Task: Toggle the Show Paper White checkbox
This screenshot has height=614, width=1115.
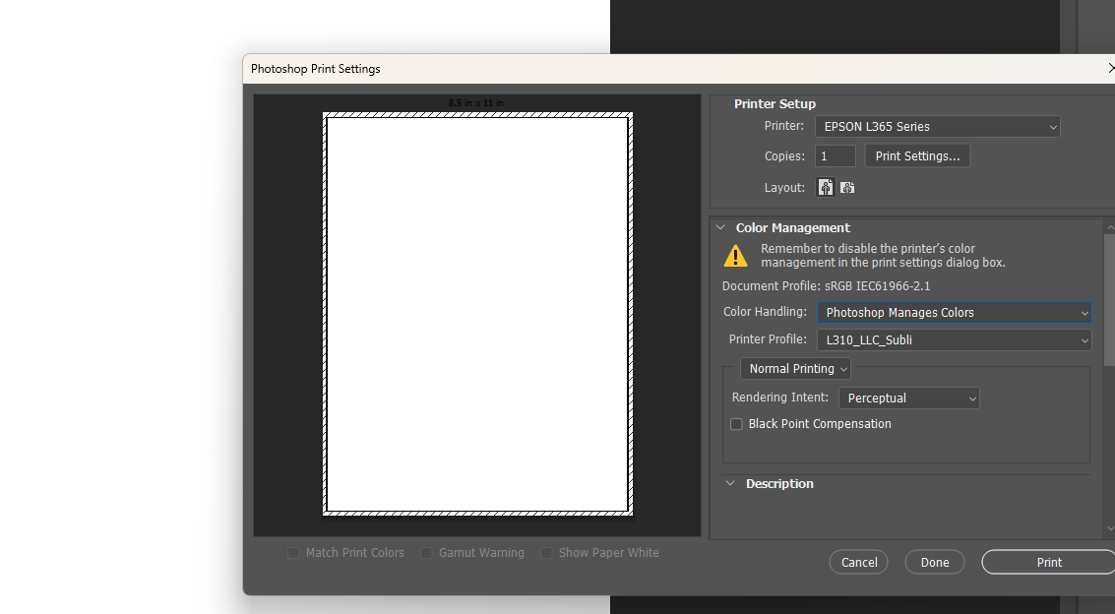Action: click(546, 553)
